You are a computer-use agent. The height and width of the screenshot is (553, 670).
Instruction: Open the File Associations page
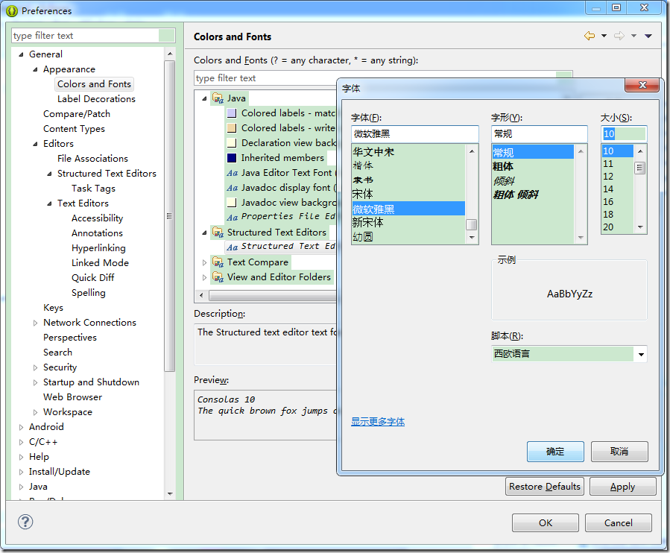click(x=92, y=159)
